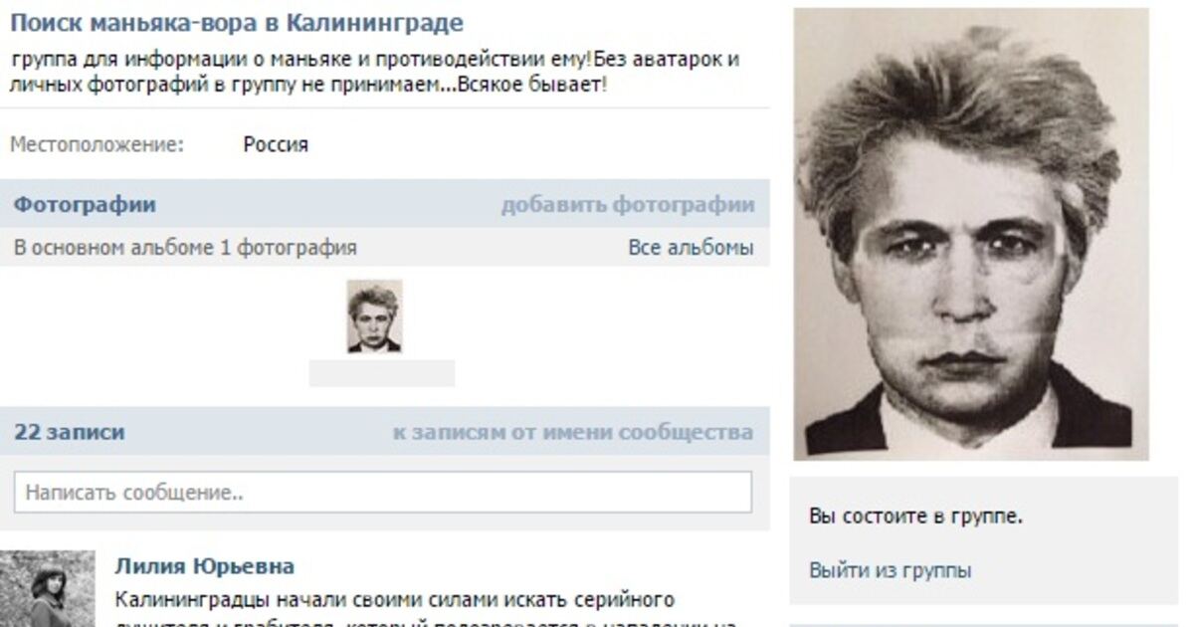
Task: Click 'Вы состоите в группе.' status text
Action: tap(916, 517)
